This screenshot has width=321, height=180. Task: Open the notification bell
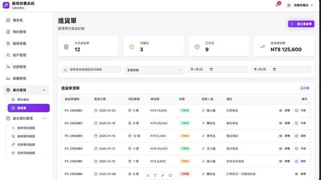point(277,5)
